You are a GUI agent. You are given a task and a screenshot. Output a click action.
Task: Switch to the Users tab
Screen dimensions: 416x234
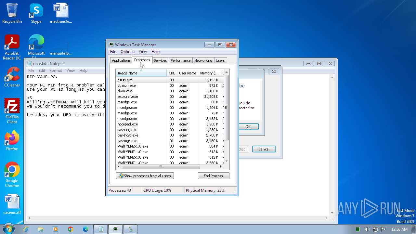click(220, 60)
